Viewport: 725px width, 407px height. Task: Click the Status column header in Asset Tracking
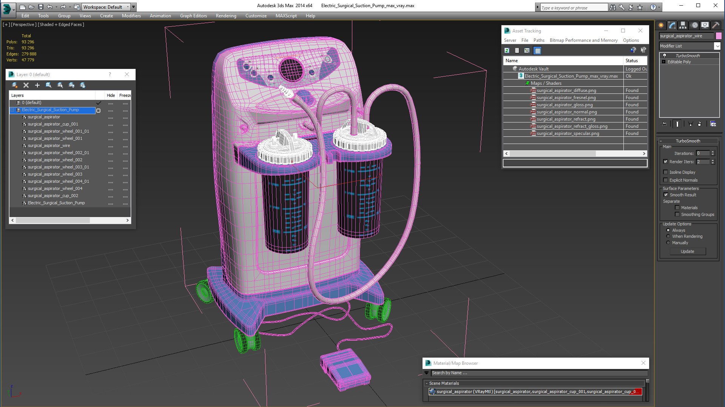[635, 61]
